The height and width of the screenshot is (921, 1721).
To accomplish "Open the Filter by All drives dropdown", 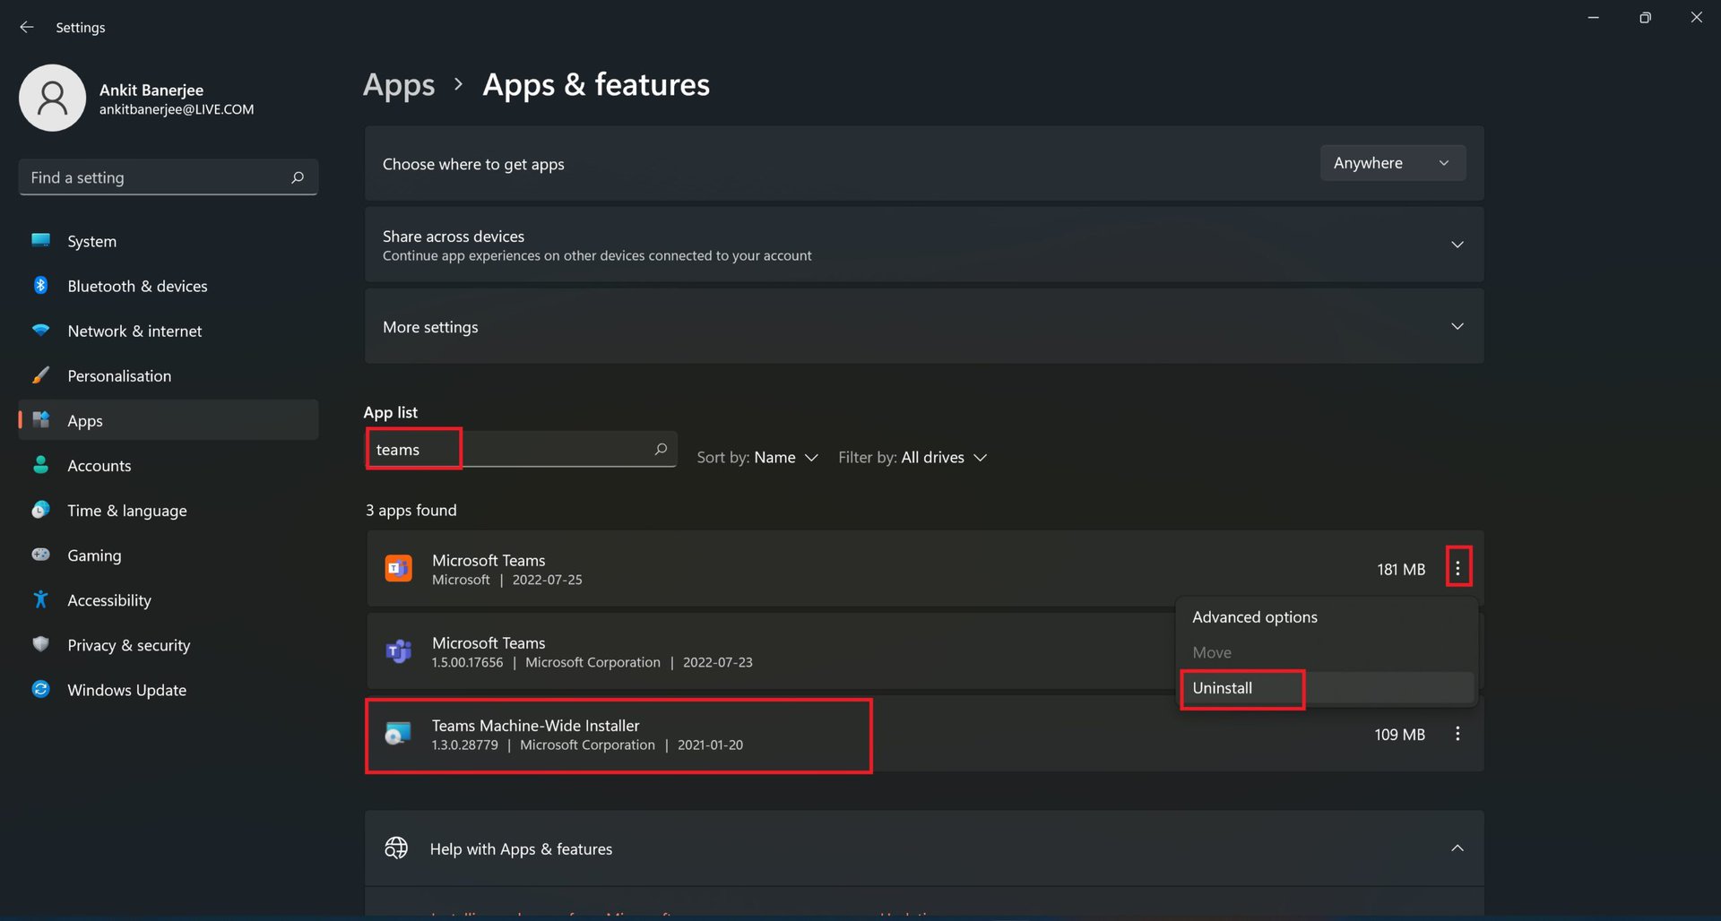I will click(912, 458).
